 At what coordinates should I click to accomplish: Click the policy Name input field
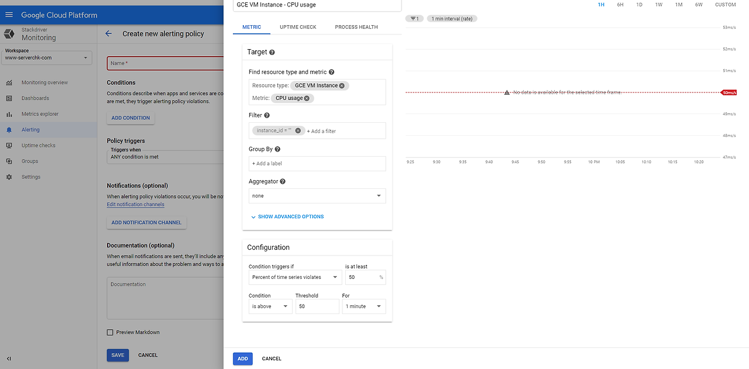coord(166,63)
